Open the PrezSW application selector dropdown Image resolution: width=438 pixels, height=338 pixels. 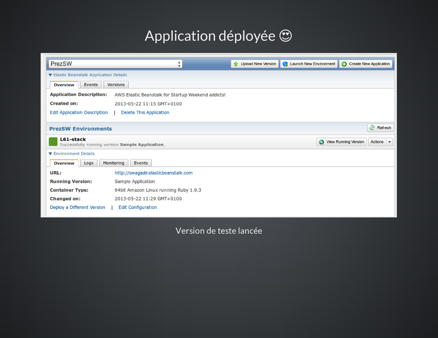pyautogui.click(x=115, y=64)
